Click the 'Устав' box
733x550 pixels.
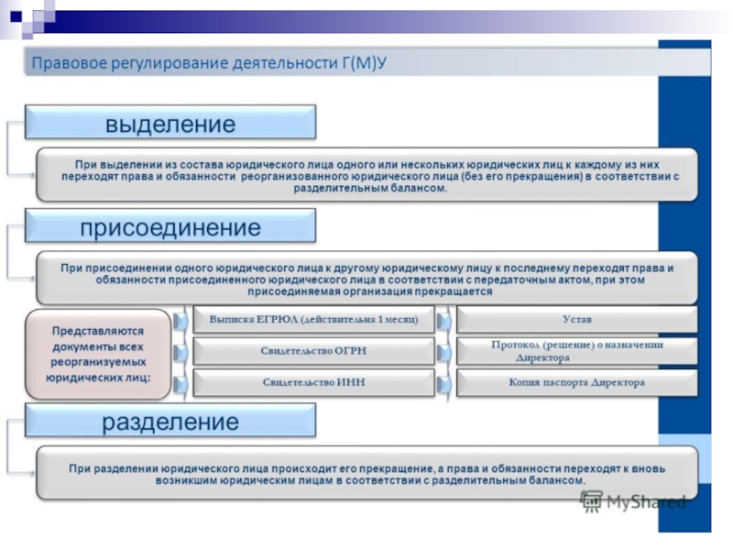coord(577,319)
